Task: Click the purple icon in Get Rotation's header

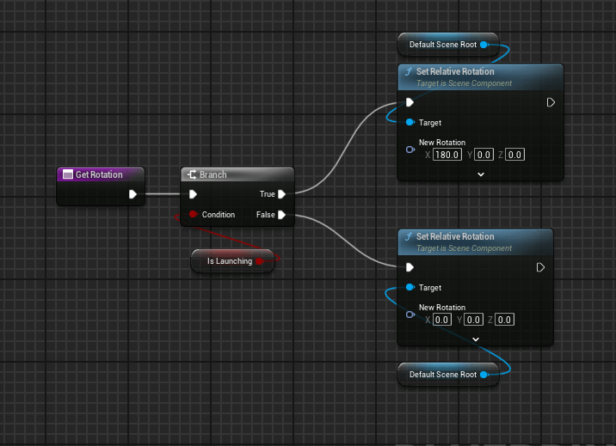Action: tap(67, 174)
